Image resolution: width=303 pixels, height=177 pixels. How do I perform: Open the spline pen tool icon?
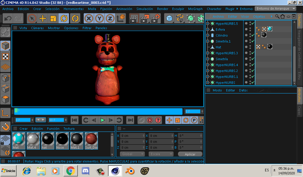pyautogui.click(x=180, y=18)
